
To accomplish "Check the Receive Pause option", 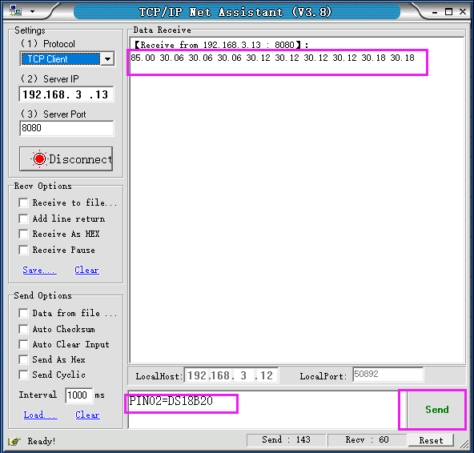I will (x=23, y=250).
